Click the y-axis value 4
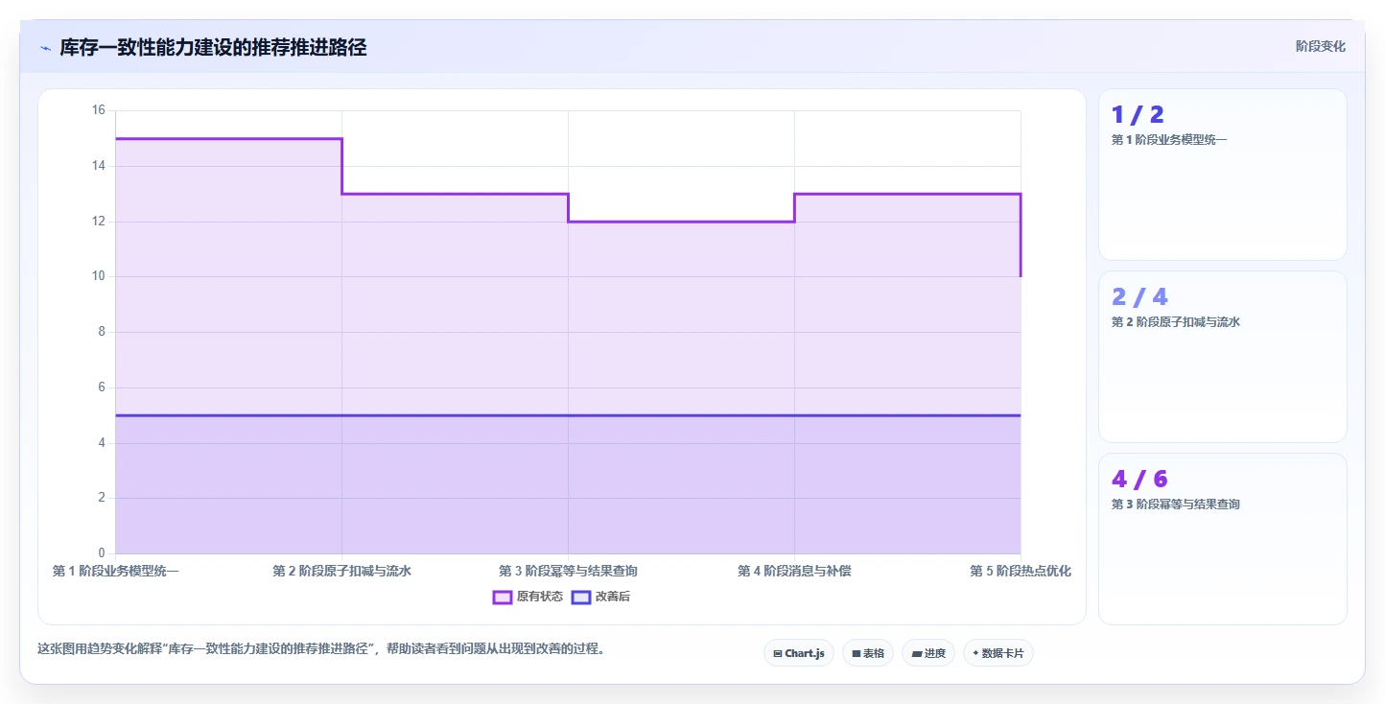 pos(101,443)
